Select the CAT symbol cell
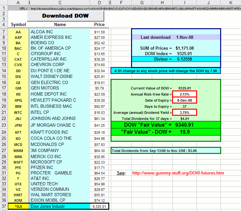 18,59
